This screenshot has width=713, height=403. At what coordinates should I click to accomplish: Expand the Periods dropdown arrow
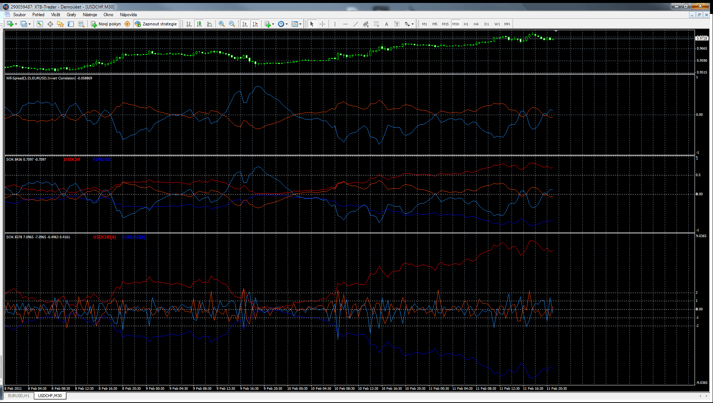pyautogui.click(x=287, y=24)
